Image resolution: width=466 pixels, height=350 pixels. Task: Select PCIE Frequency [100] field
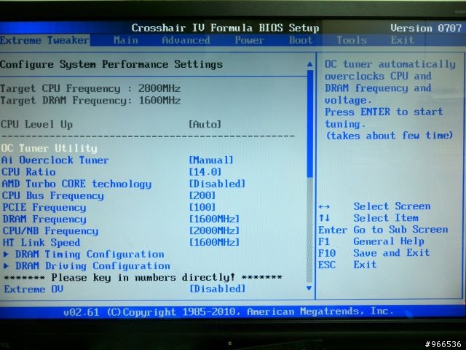pyautogui.click(x=202, y=207)
